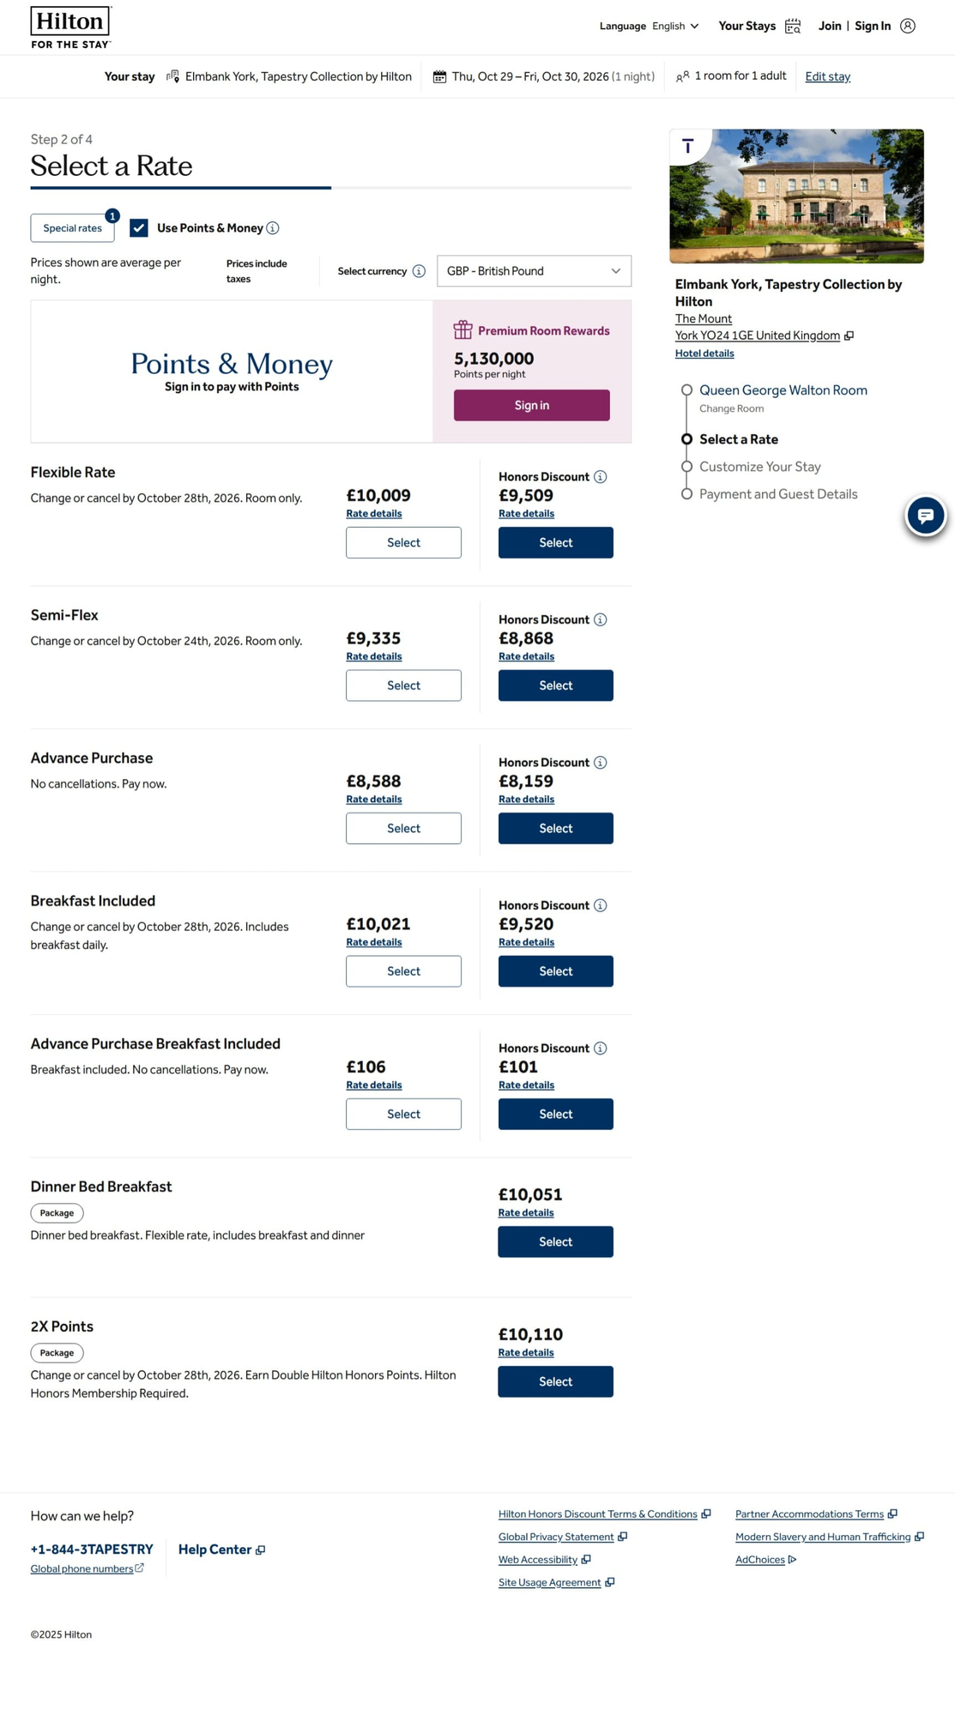Open the Special rates filter
Screen dimensions: 955x1716
click(73, 228)
